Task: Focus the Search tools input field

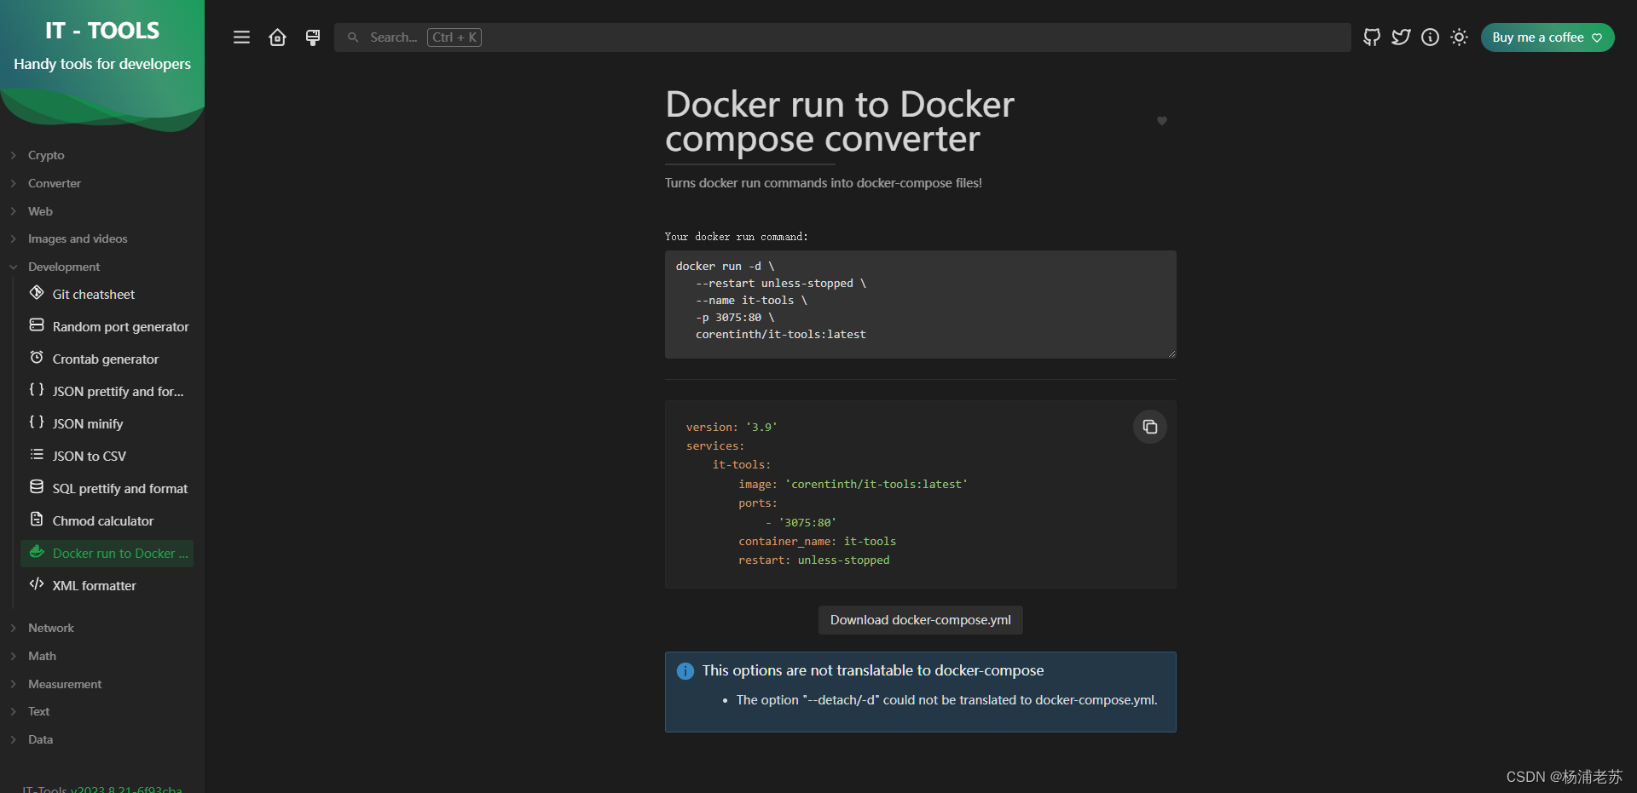Action: [x=842, y=37]
